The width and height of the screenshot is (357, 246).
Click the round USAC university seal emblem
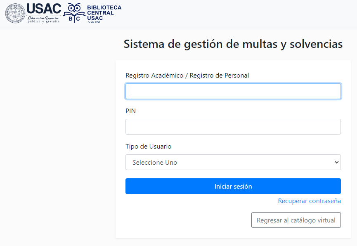tap(15, 13)
